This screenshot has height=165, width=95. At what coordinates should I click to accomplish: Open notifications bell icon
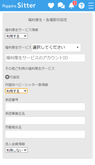pyautogui.click(x=71, y=6)
